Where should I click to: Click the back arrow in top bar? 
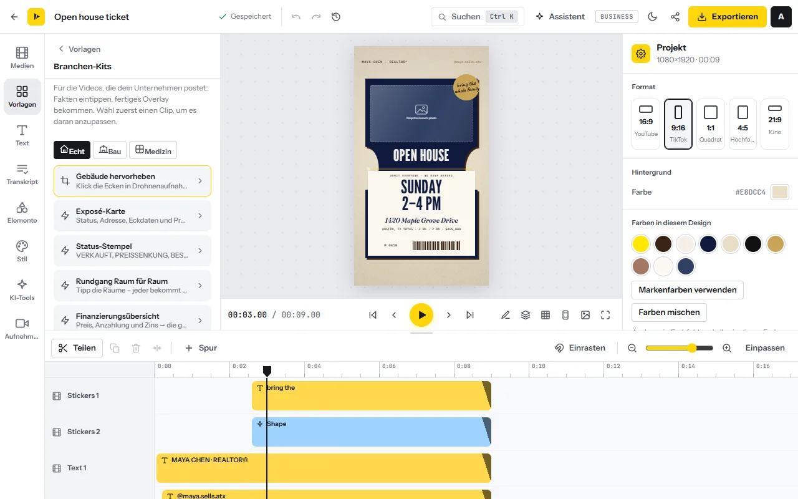click(x=14, y=17)
